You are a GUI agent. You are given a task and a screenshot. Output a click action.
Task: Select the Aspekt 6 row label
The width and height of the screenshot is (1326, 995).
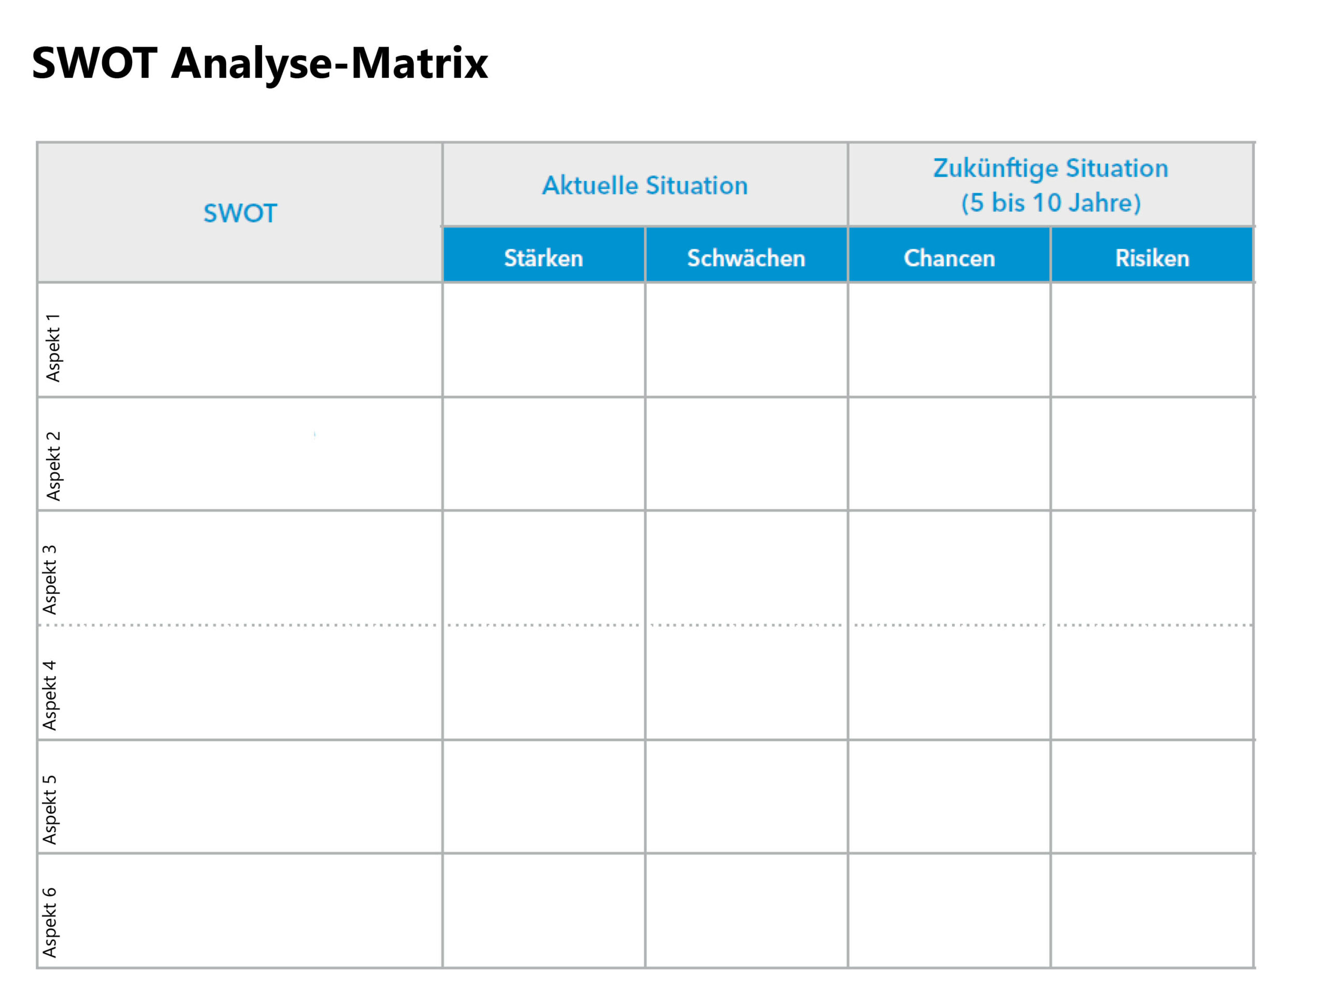49,922
